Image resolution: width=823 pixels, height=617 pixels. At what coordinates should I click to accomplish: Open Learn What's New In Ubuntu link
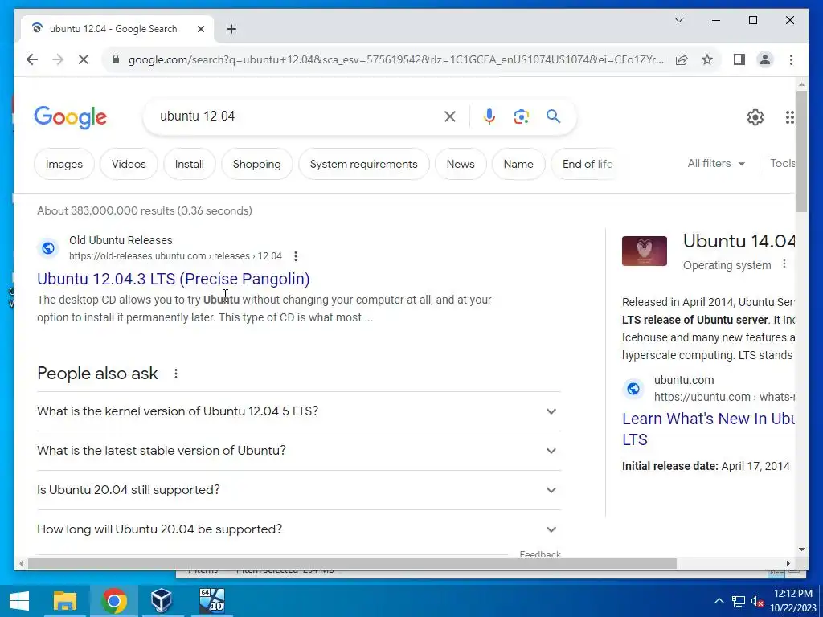coord(708,429)
